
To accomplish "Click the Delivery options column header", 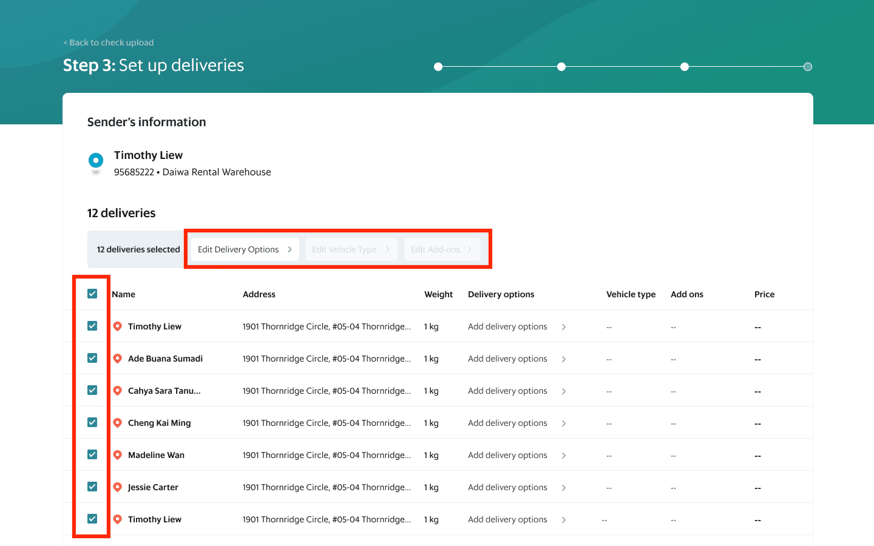I will coord(501,294).
